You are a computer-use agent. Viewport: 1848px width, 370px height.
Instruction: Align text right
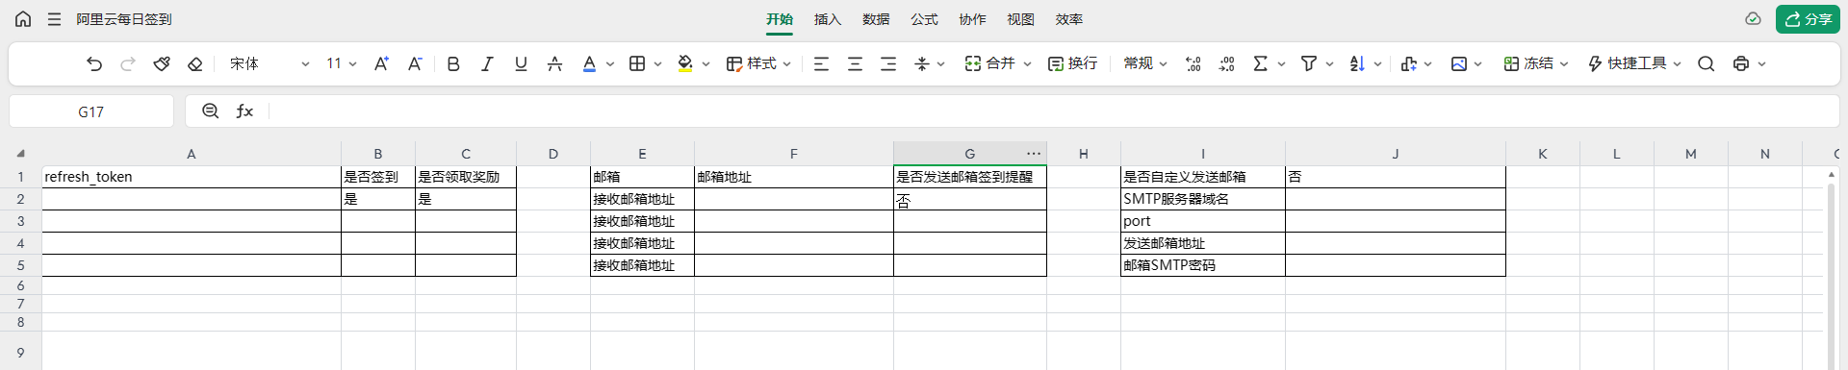point(888,63)
